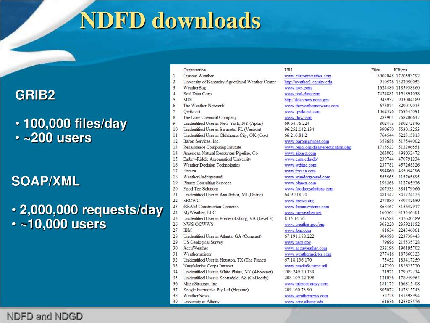430x323 pixels.
Task: Visit the http://slosh.nws.noaa.gov link
Action: click(x=307, y=100)
